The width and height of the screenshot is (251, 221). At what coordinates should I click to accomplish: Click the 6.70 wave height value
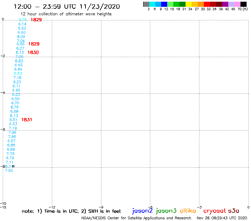[15, 103]
